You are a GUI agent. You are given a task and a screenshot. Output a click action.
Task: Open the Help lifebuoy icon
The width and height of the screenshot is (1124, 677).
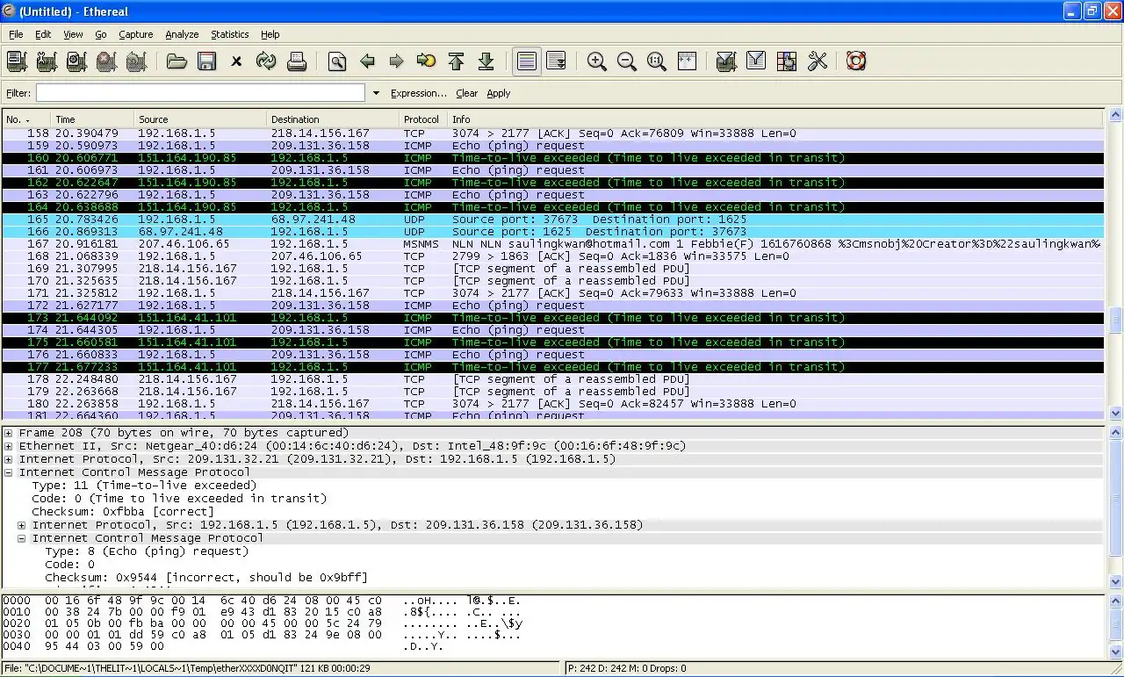(856, 61)
